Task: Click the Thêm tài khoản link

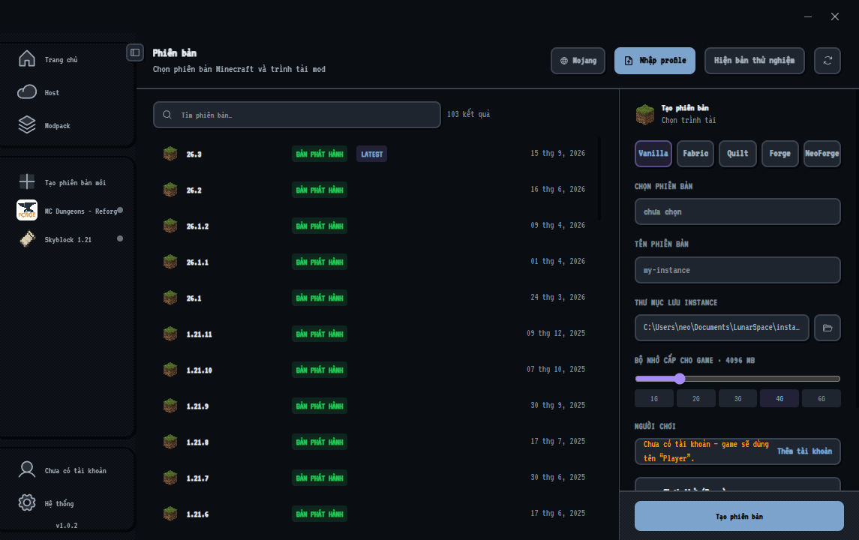Action: (x=804, y=451)
